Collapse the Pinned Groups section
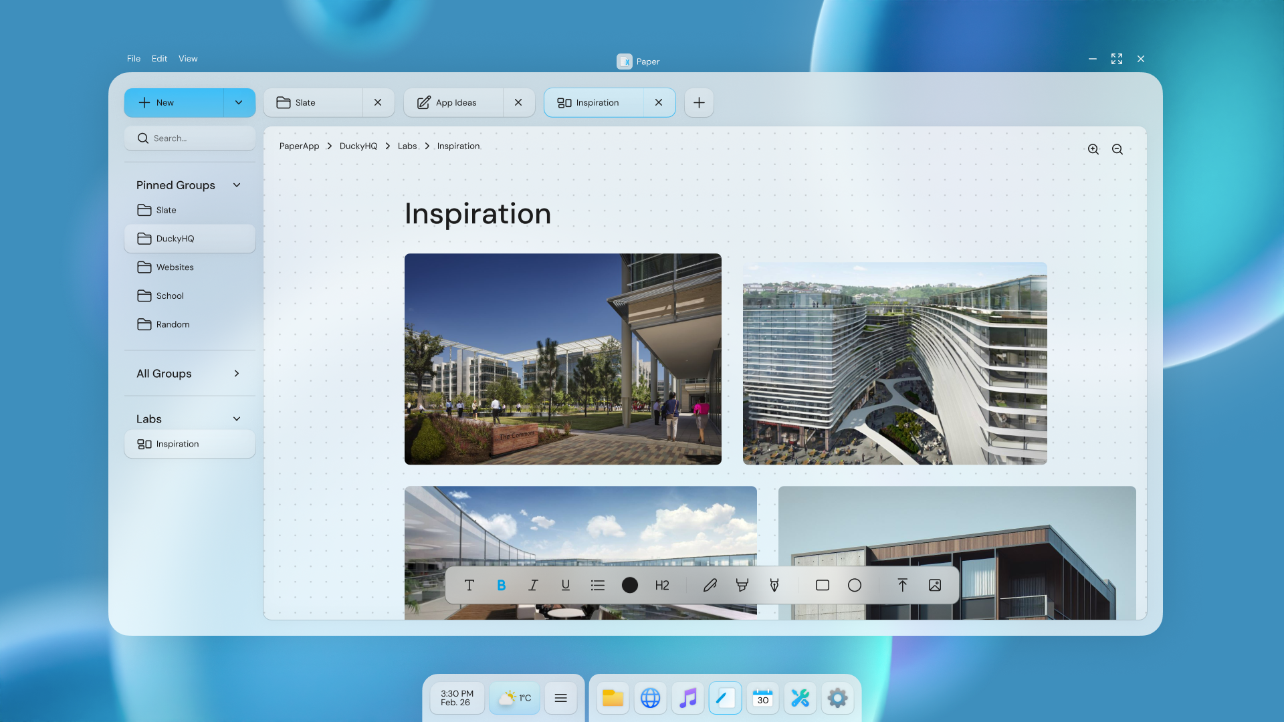This screenshot has height=722, width=1284. [237, 185]
